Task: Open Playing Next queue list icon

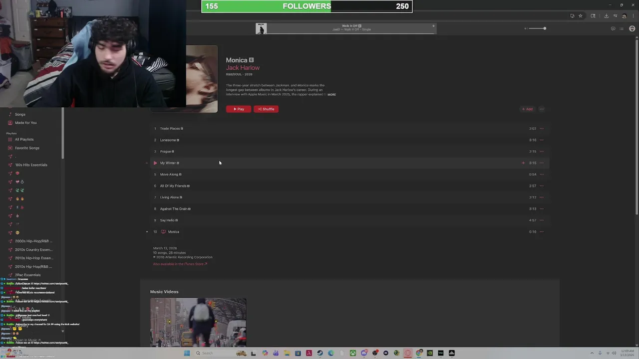Action: [x=623, y=28]
